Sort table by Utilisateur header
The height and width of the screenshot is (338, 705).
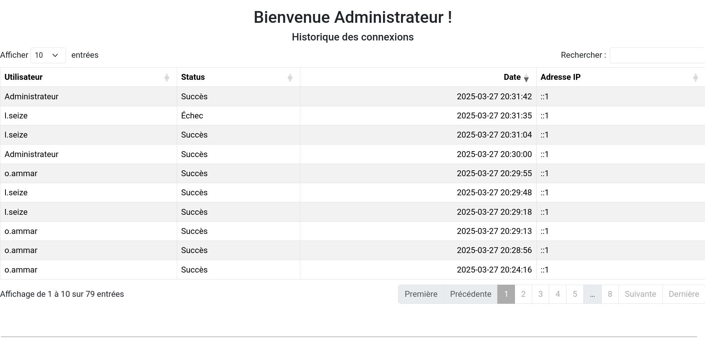(24, 77)
